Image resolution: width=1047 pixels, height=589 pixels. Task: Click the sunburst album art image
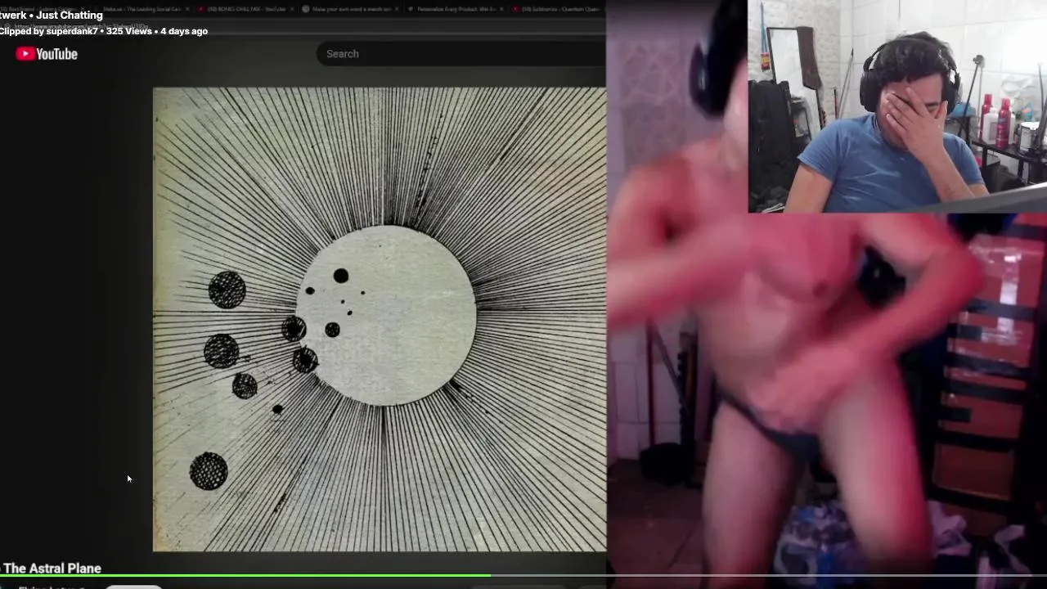tap(380, 320)
